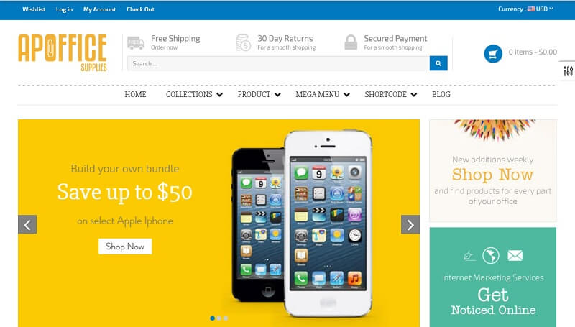
Task: Click the Shop Now banner button
Action: click(125, 247)
